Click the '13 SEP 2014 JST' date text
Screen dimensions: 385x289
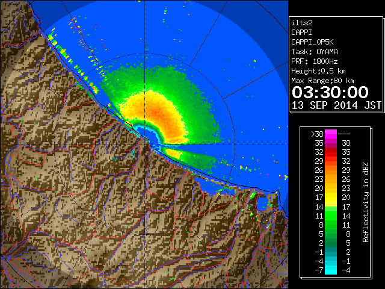[x=336, y=105]
